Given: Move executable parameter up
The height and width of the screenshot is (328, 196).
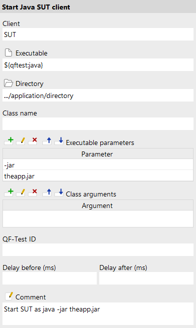Looking at the screenshot, I should pyautogui.click(x=47, y=141).
